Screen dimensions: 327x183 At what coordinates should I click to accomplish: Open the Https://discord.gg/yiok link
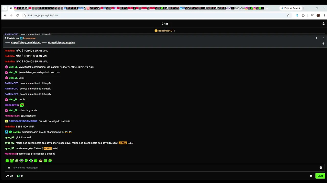pyautogui.click(x=61, y=43)
